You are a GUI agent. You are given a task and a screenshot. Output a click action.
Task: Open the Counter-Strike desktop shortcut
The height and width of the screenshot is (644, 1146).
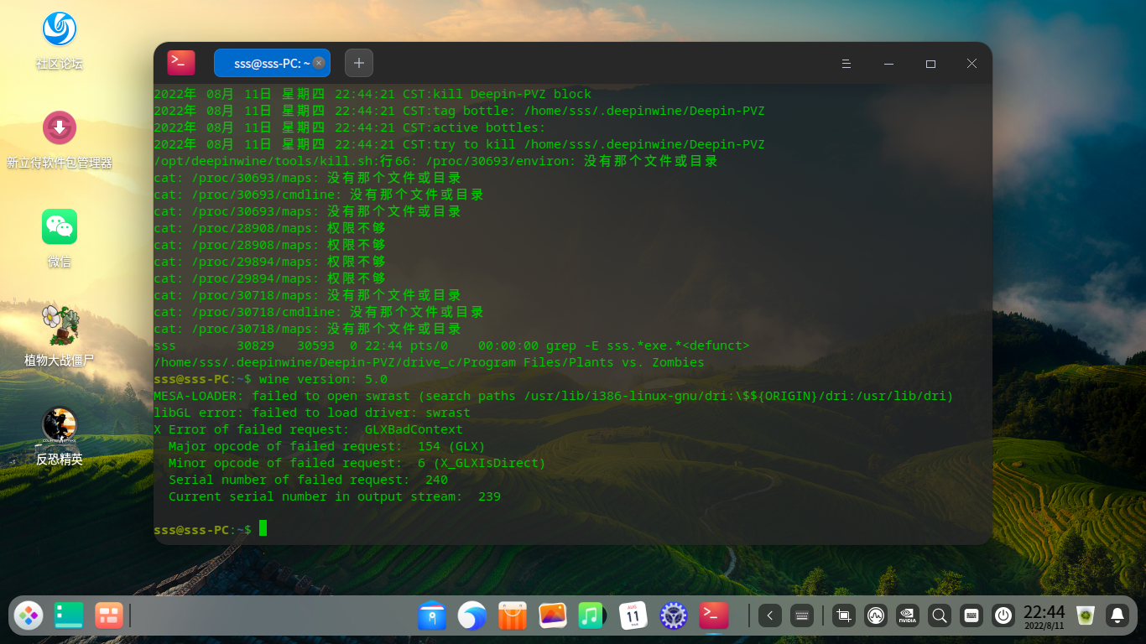pos(60,425)
